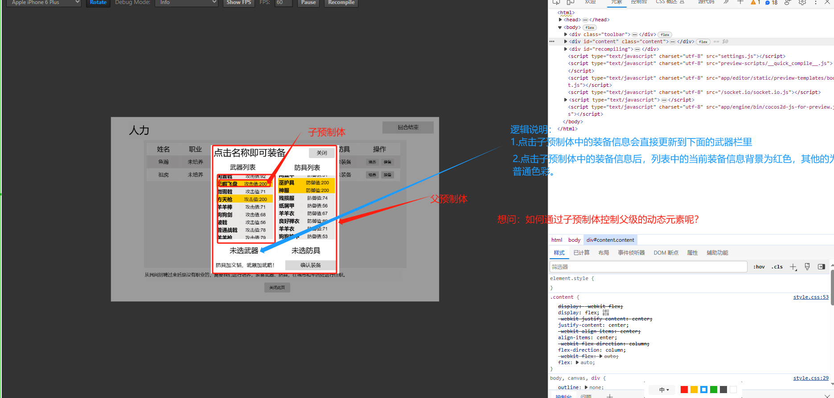Screen dimensions: 834x398
Task: Add a drawer tab with the plus icon
Action: tap(610, 396)
